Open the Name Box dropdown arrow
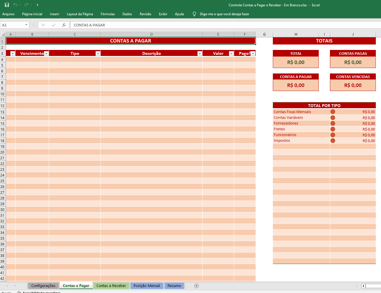 26,25
